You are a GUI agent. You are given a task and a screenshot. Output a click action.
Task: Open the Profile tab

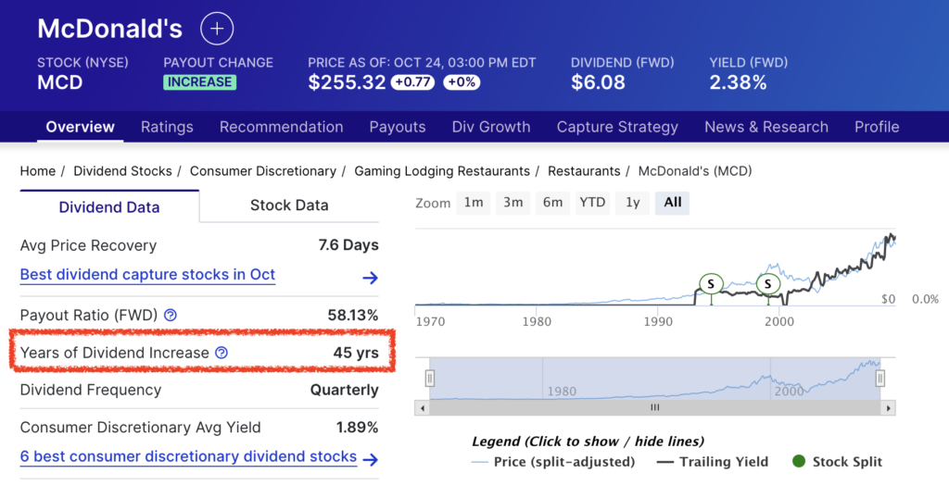point(877,127)
